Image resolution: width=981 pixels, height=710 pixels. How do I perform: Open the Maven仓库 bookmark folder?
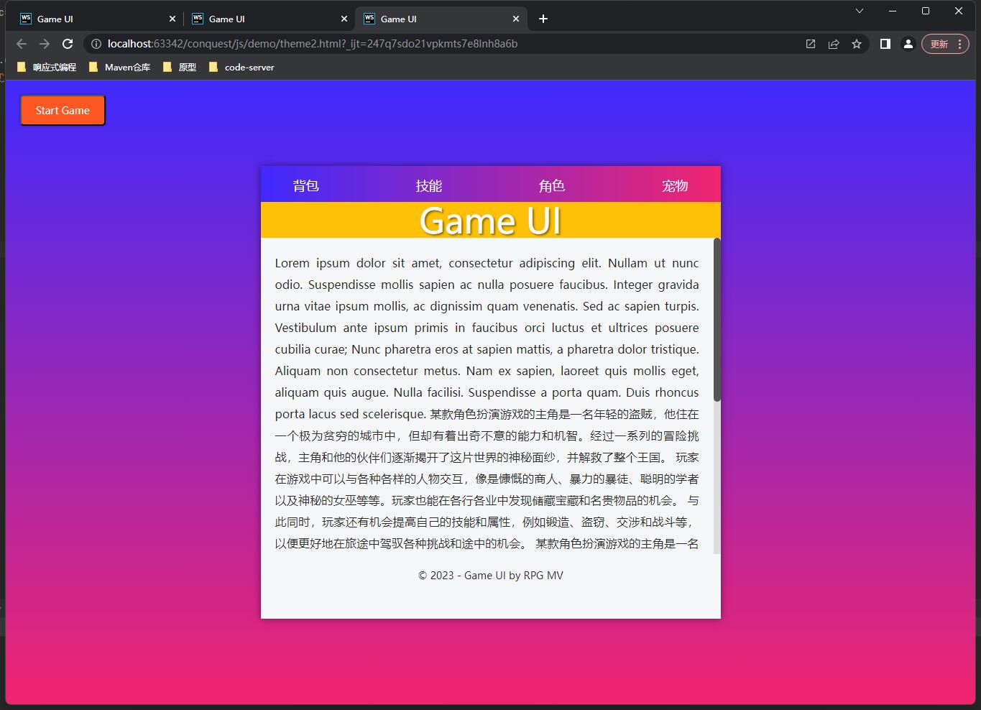point(120,67)
